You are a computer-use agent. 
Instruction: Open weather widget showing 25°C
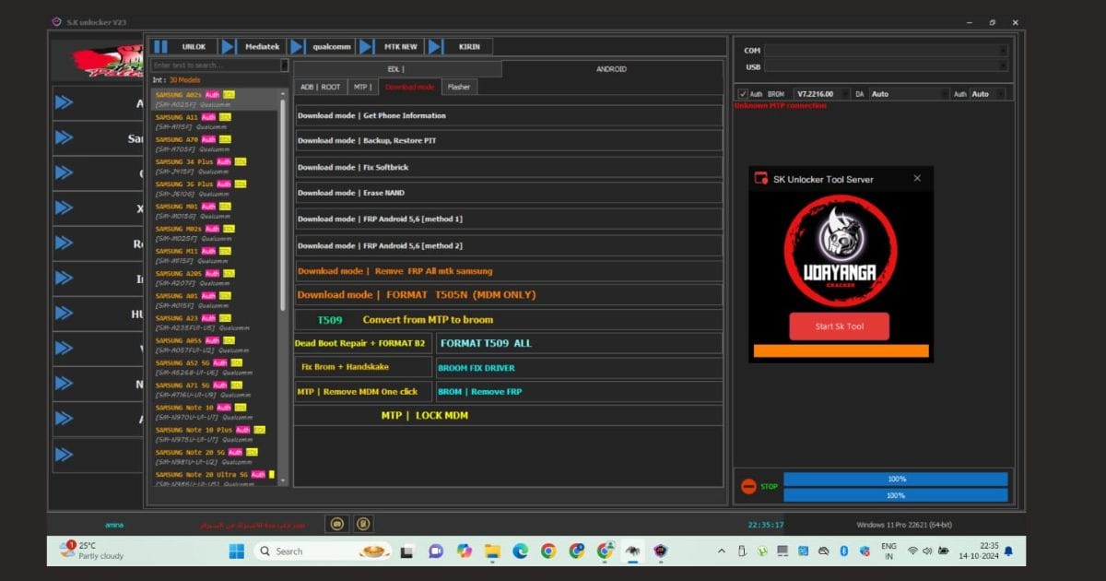(92, 551)
